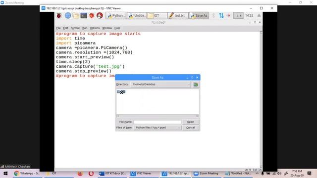Click the Windows taskbar clock 7:55 PM
Screen dimensions: 317x178
click(x=297, y=174)
